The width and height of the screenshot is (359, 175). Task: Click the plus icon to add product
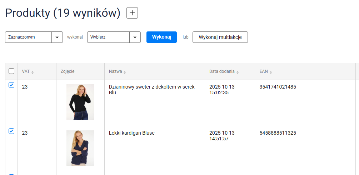pyautogui.click(x=132, y=13)
